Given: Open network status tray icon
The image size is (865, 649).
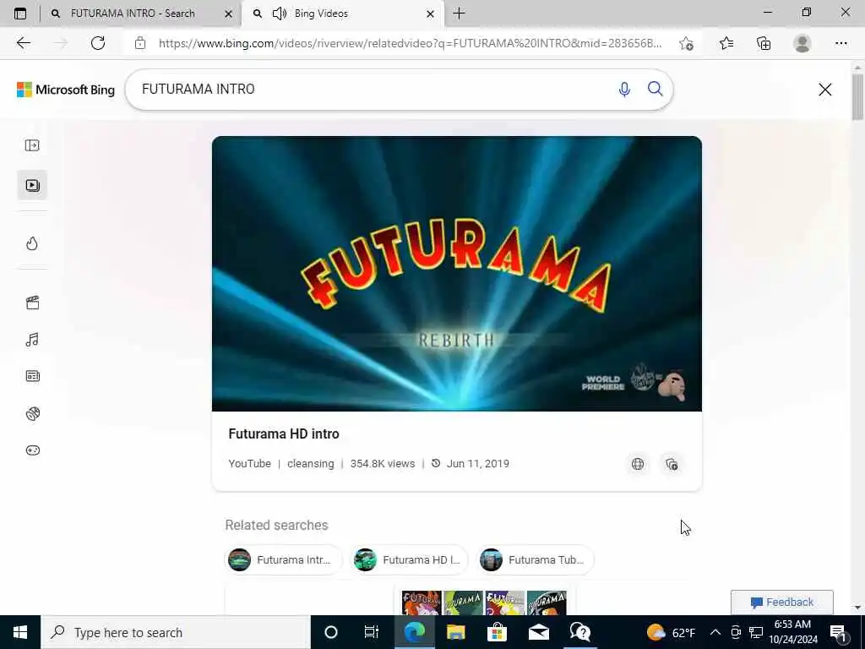Looking at the screenshot, I should pos(756,632).
